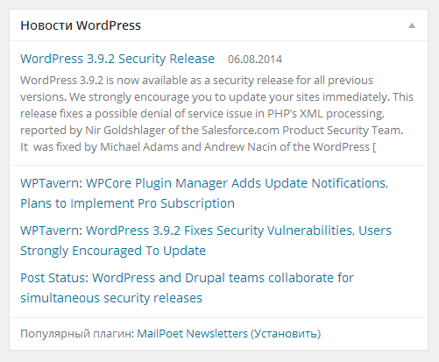Click the WordPress 3.9.2 release summary paragraph
The image size is (439, 362).
(216, 113)
